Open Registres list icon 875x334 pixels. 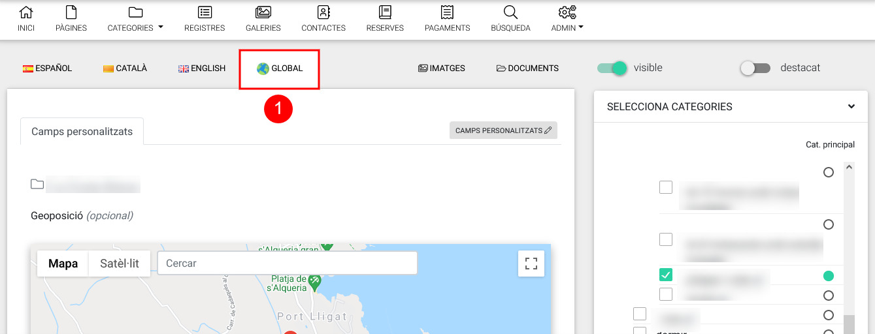click(x=205, y=12)
